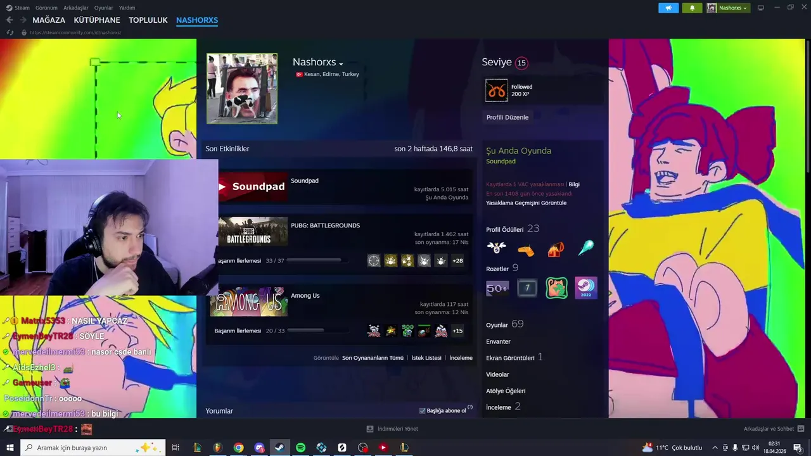Image resolution: width=811 pixels, height=456 pixels.
Task: Show the +28 more PUBG achievements
Action: pos(457,260)
